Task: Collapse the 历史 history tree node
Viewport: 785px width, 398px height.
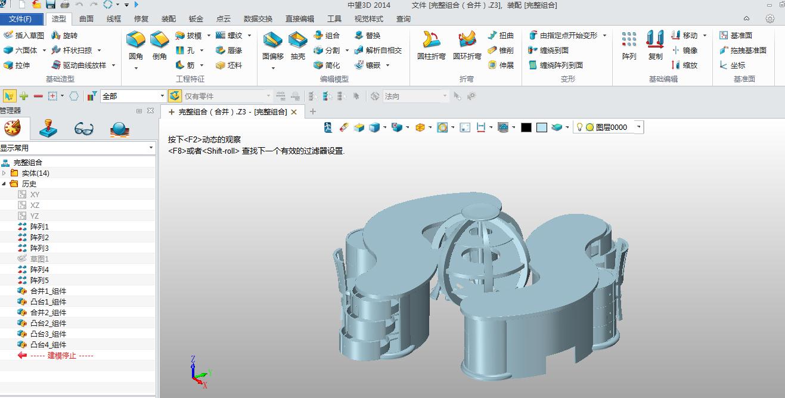Action: point(5,184)
